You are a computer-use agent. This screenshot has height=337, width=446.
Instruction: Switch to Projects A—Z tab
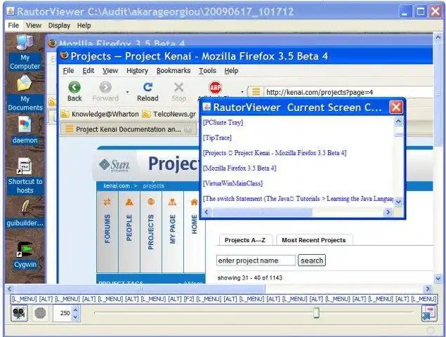(245, 240)
